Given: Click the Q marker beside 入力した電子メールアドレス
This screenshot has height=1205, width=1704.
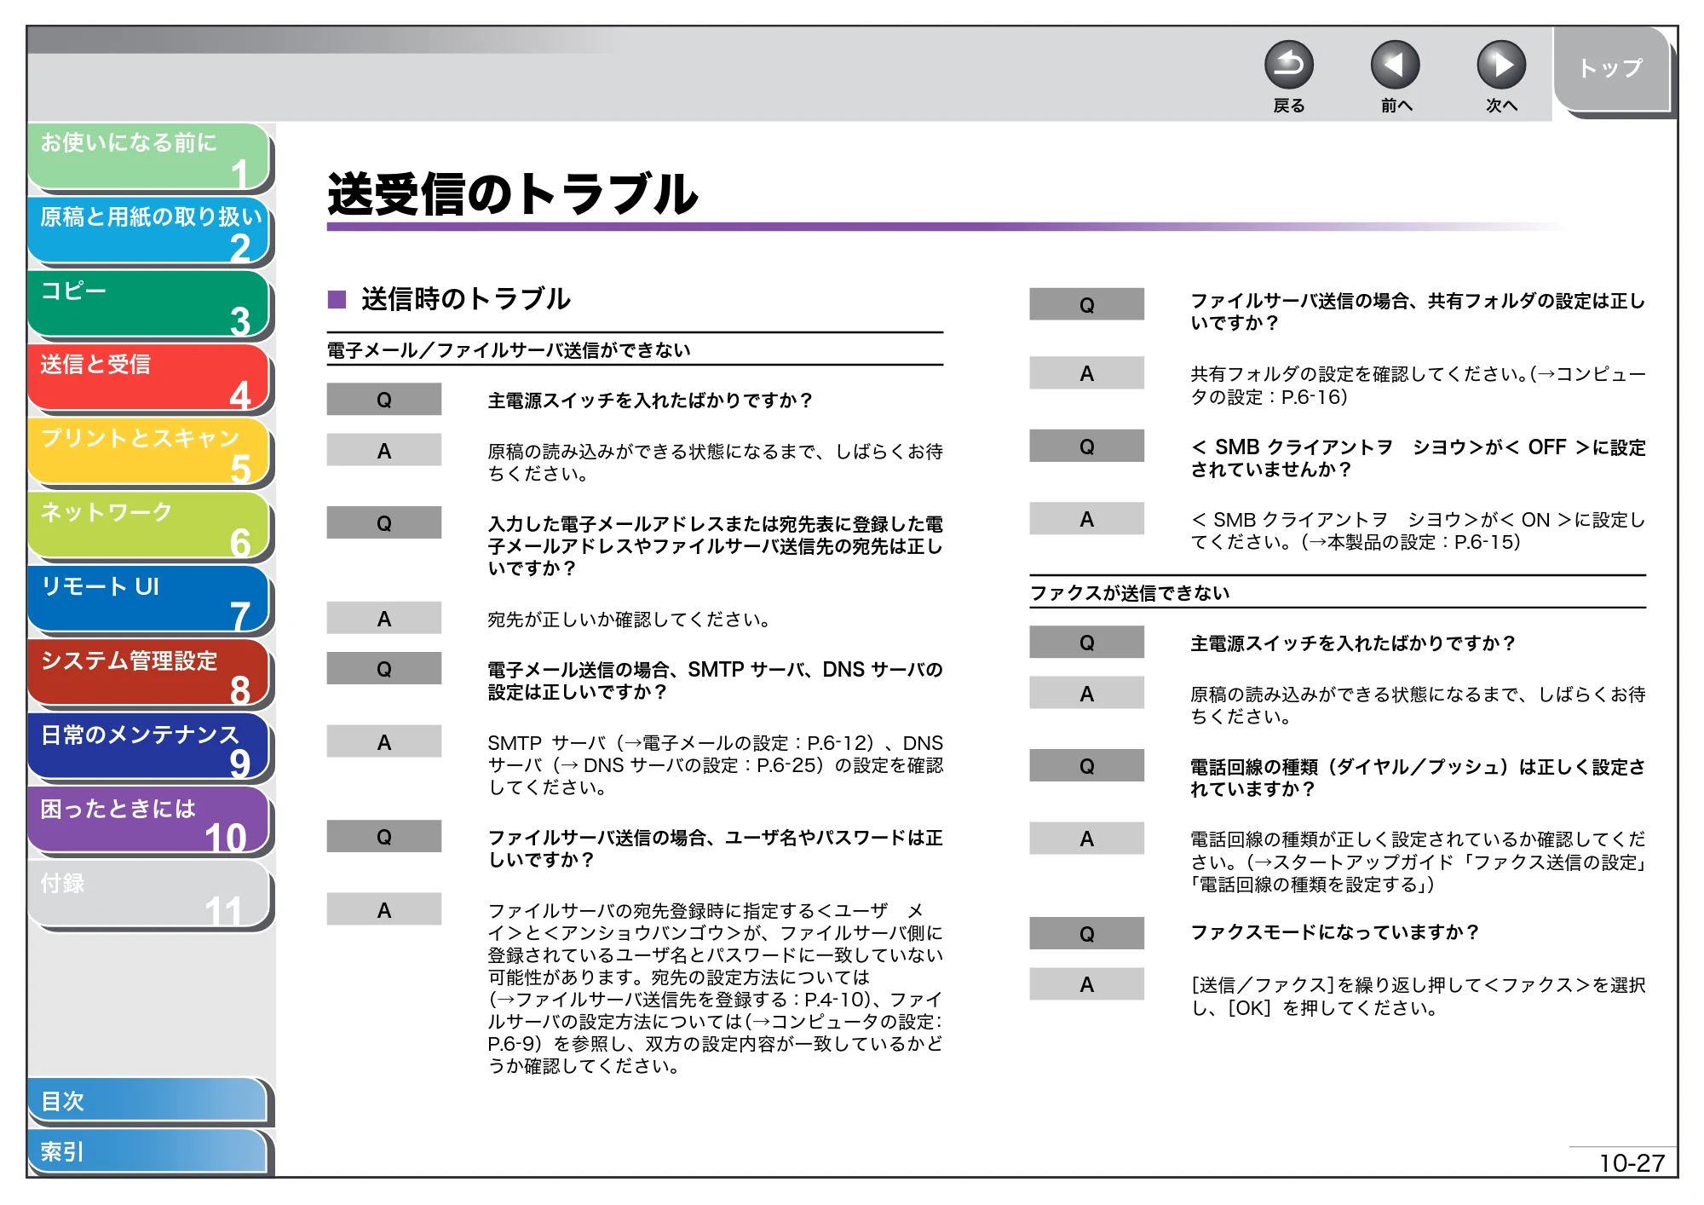Looking at the screenshot, I should [x=384, y=523].
